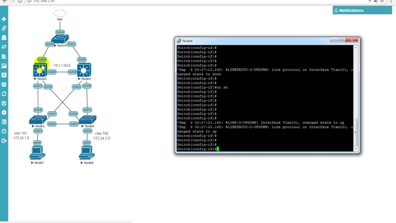The height and width of the screenshot is (223, 396).
Task: Click the Refresh topology circular arrows icon
Action: (x=4, y=94)
